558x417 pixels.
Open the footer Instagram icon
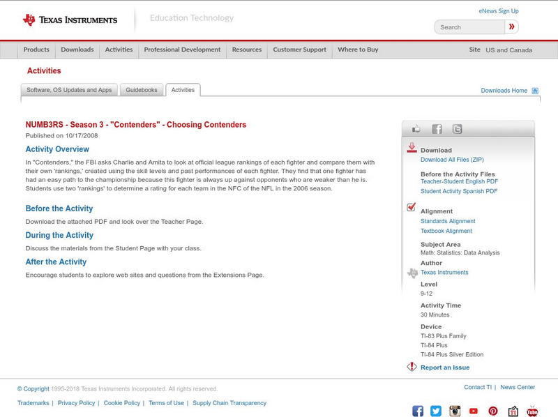pos(455,411)
